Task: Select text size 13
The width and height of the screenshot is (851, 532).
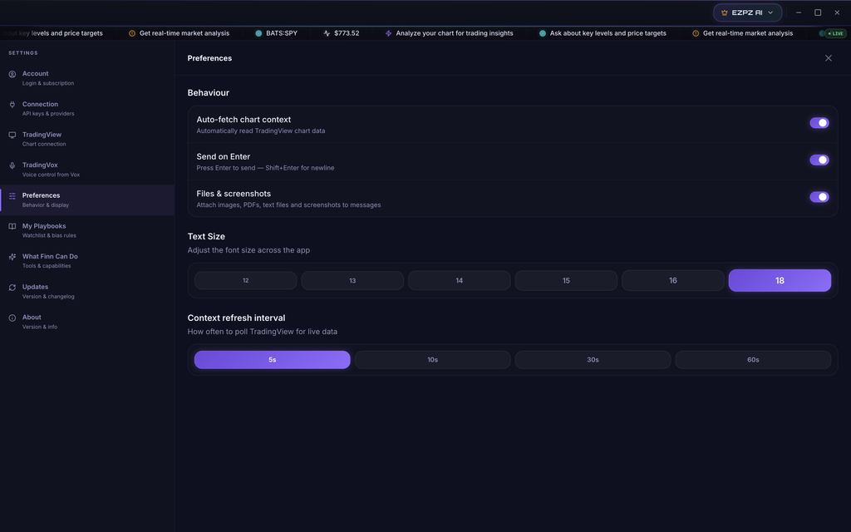Action: point(352,281)
